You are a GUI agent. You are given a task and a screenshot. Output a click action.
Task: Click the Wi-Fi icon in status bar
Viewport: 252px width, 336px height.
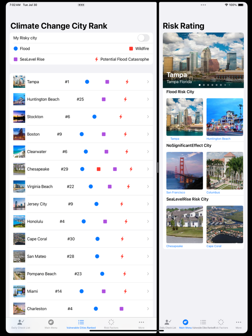click(226, 5)
